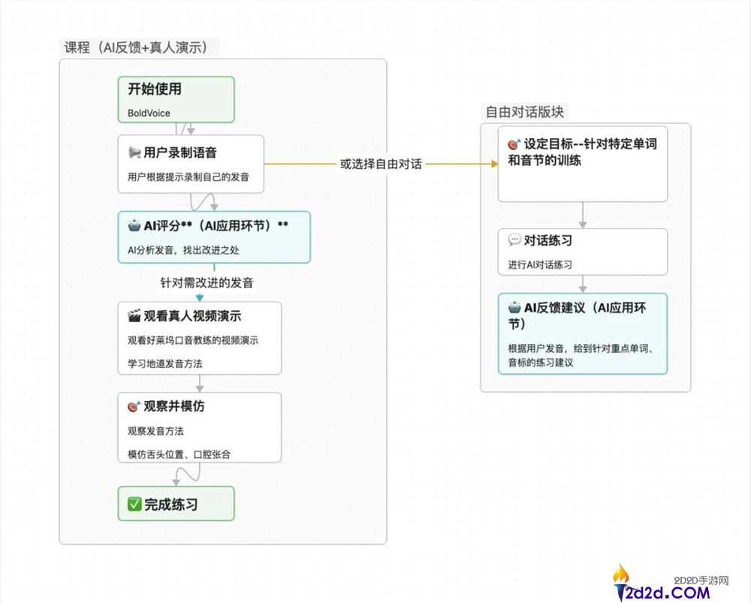Screen dimensions: 751x603
Task: Select the 观看真人视频演示 card
Action: [x=199, y=338]
